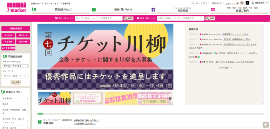Focus the 買取 search input field
This screenshot has width=270, height=129.
(x=99, y=18)
